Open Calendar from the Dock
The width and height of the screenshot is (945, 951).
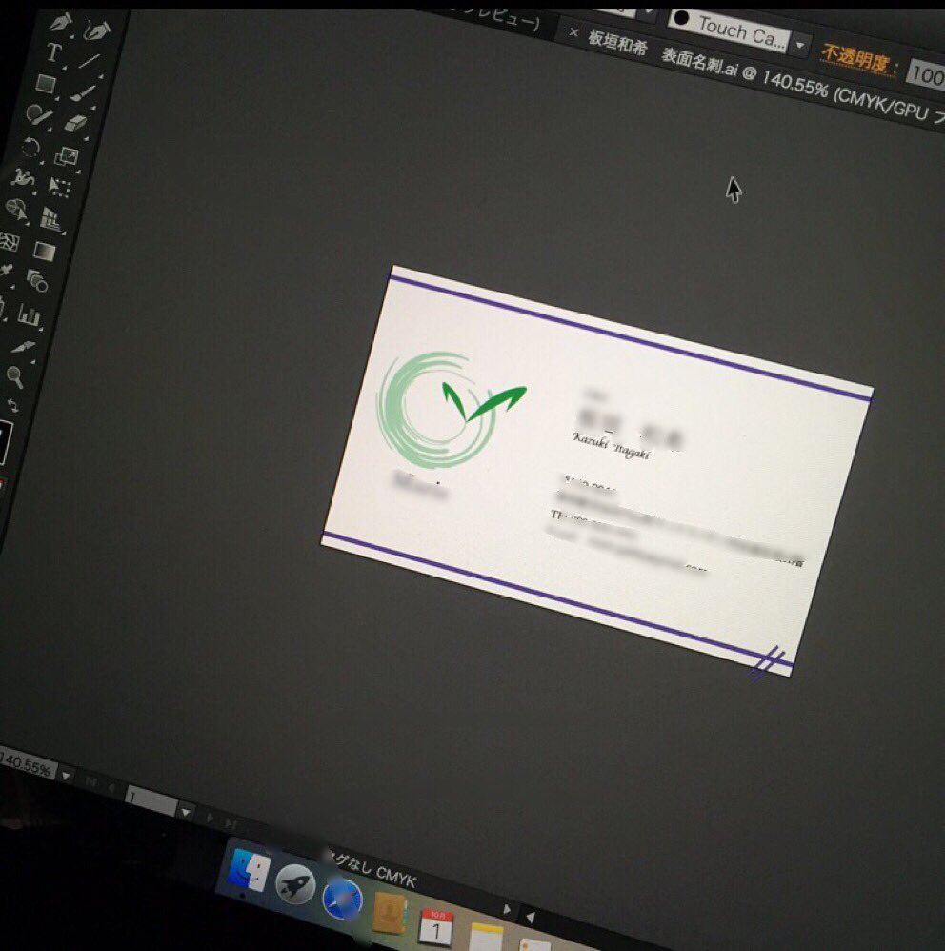(x=437, y=928)
